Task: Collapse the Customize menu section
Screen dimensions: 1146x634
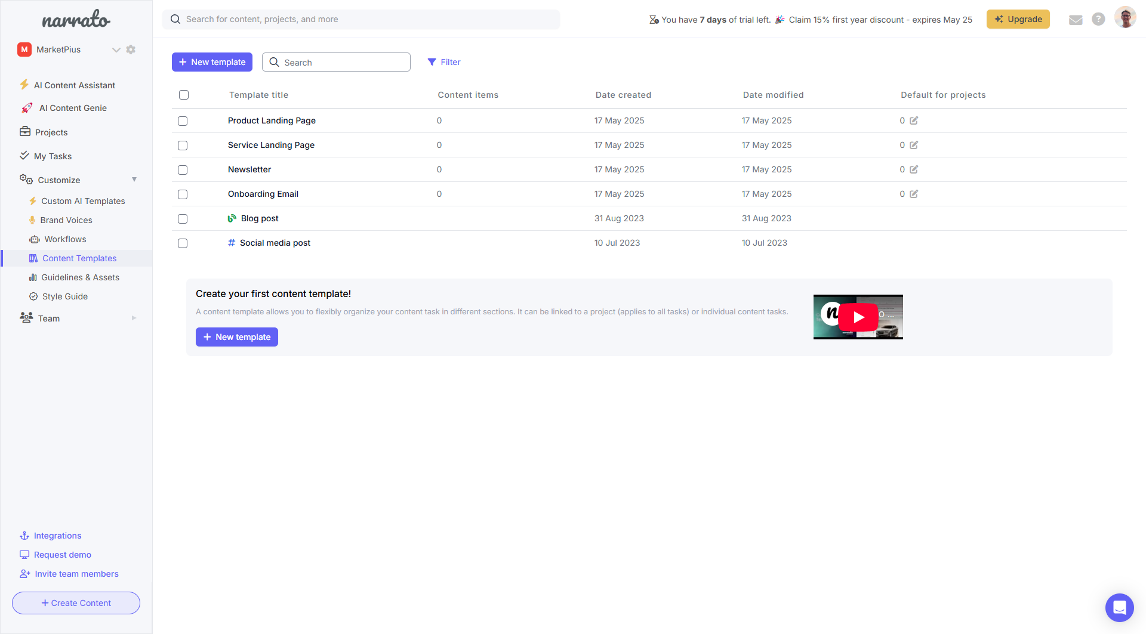Action: [134, 180]
